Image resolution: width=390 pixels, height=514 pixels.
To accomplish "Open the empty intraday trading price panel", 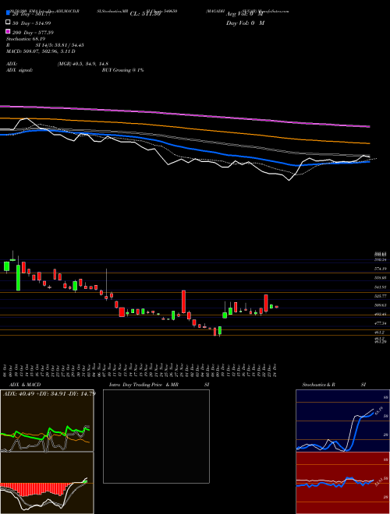I will 156,436.
